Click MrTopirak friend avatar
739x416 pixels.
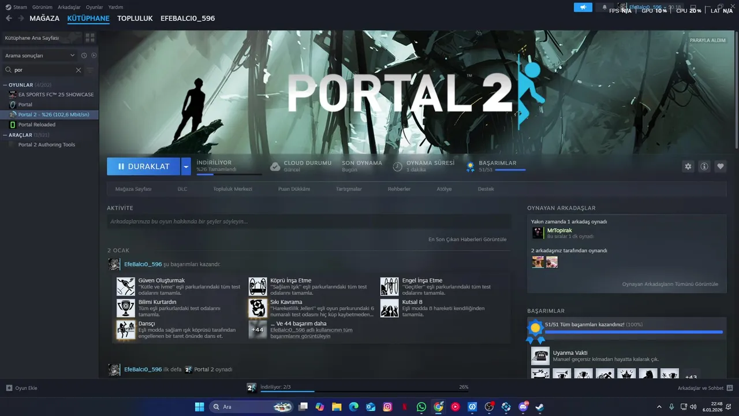coord(538,233)
